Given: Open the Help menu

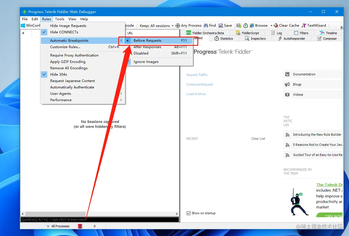Looking at the screenshot, I should pos(84,19).
